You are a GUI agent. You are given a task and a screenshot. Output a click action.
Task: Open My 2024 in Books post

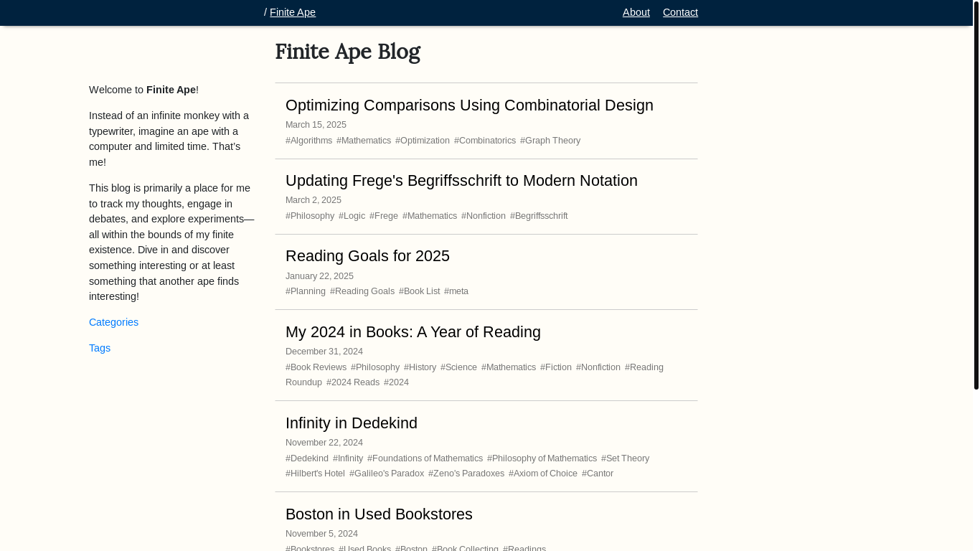413,332
